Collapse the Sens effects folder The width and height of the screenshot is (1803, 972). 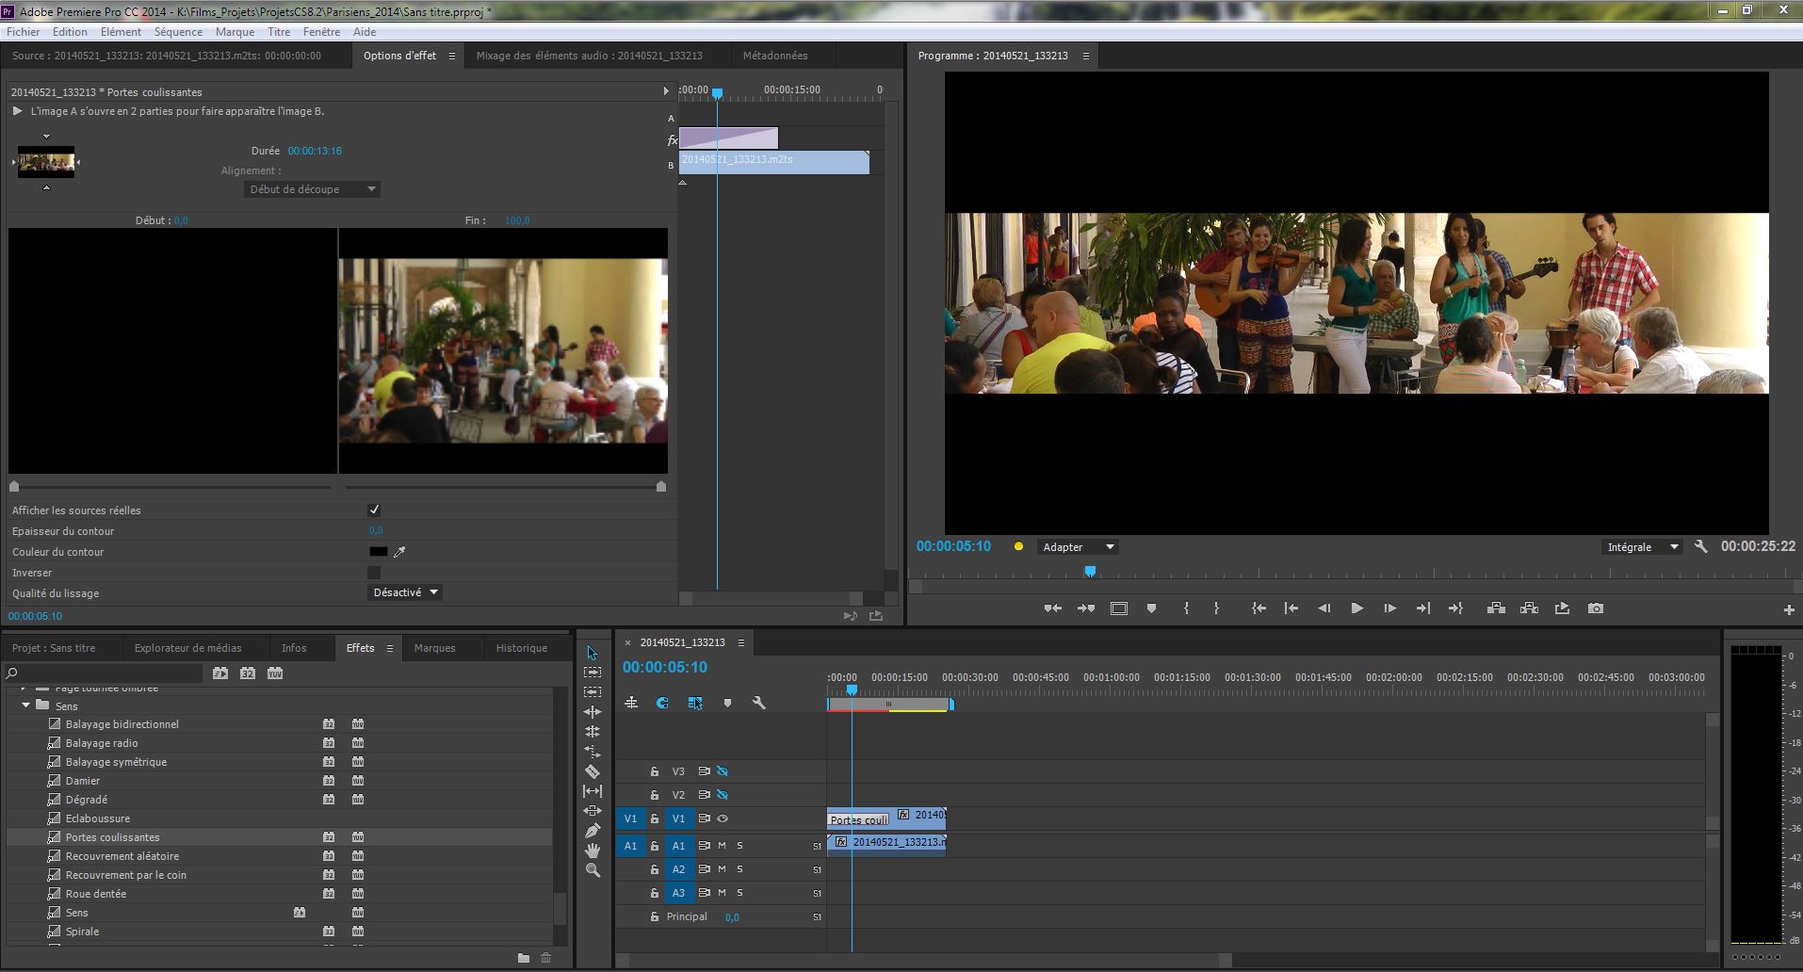[25, 705]
